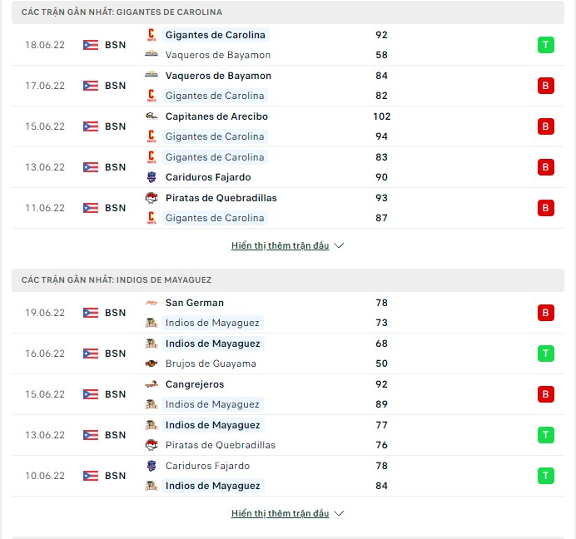Click BSN league label for the 19.06.22 match

[116, 313]
